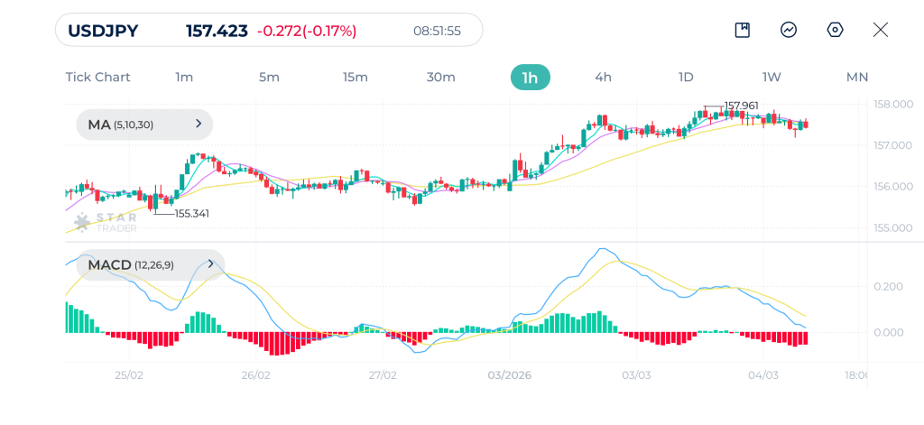This screenshot has height=425, width=924.
Task: Click the 157.423 current price
Action: pos(217,31)
